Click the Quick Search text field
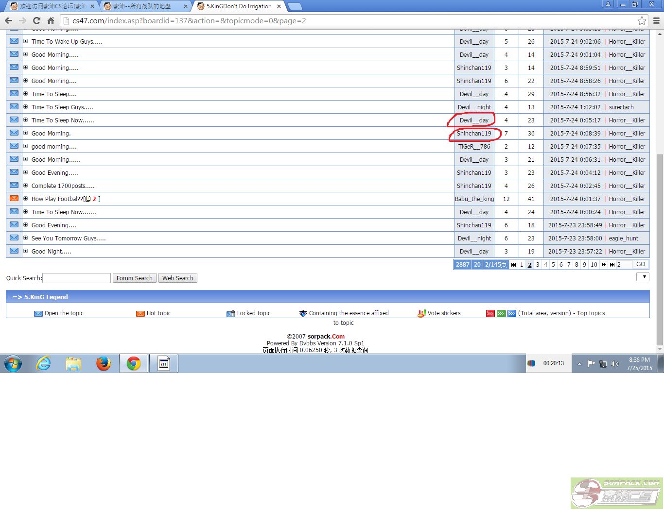664x510 pixels. coord(77,278)
